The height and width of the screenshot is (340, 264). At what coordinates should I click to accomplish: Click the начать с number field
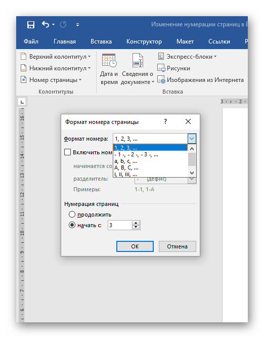[x=120, y=225]
